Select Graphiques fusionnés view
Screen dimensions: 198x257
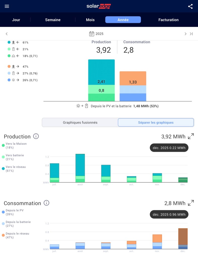80,122
